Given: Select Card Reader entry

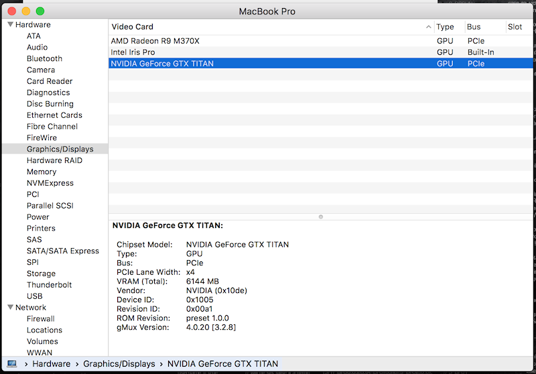Looking at the screenshot, I should (50, 81).
